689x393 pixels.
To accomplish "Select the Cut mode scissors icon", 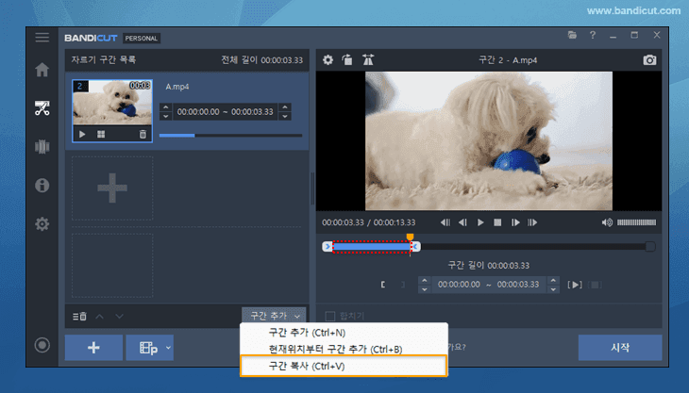I will coord(42,107).
